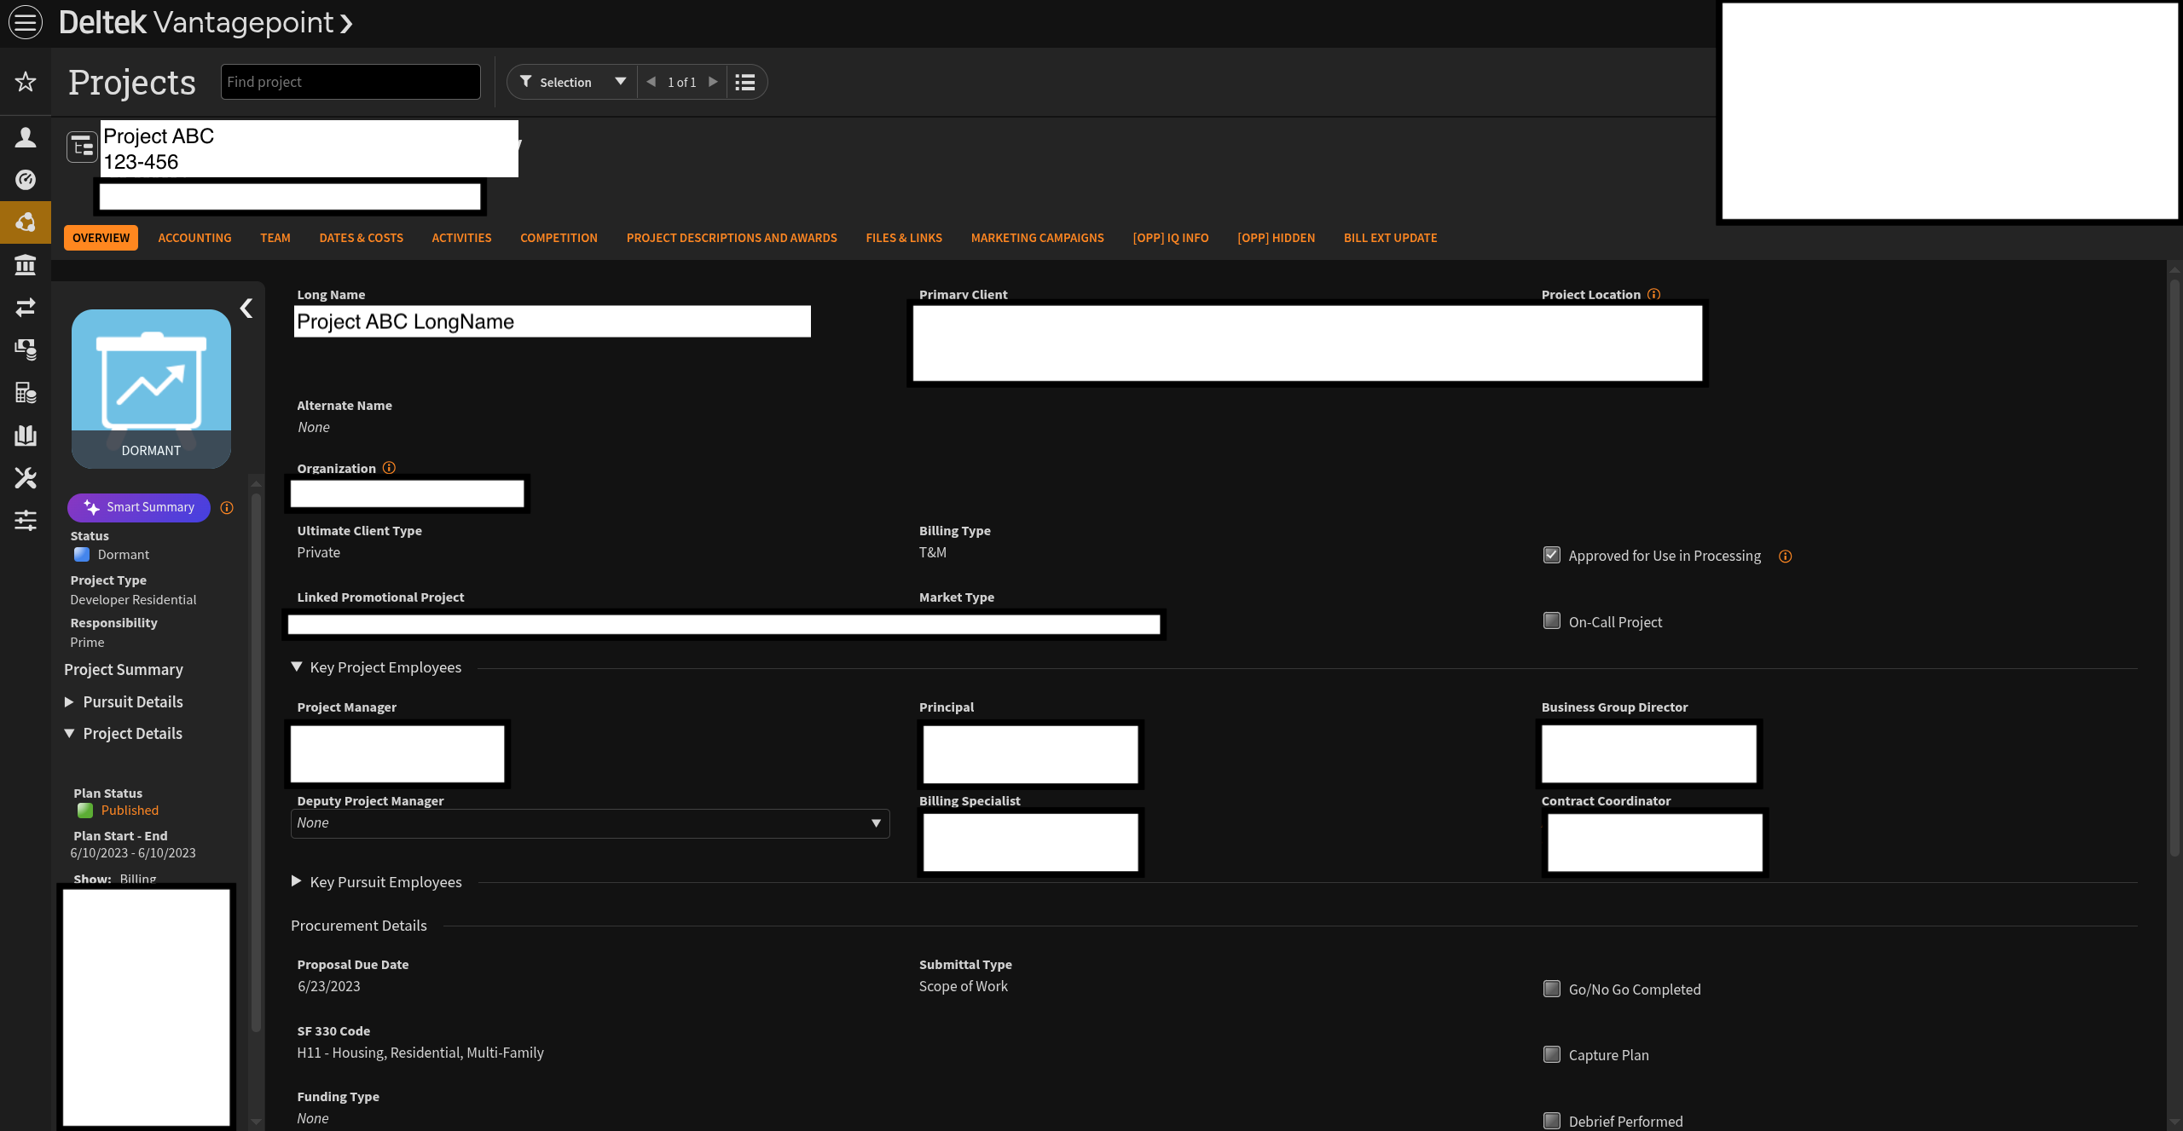The width and height of the screenshot is (2183, 1131).
Task: Click the Smart Summary button
Action: [139, 507]
